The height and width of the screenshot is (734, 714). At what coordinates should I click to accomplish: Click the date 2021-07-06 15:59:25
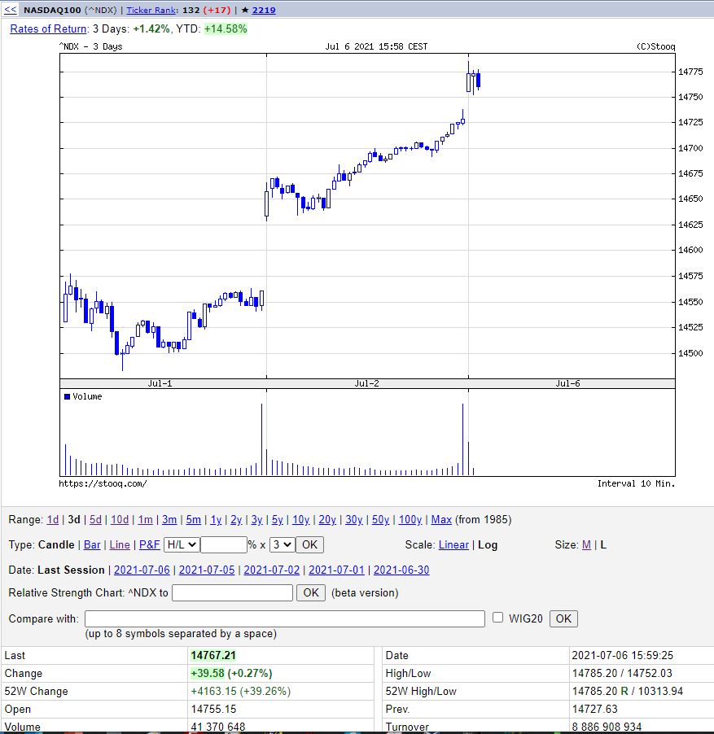(x=622, y=655)
